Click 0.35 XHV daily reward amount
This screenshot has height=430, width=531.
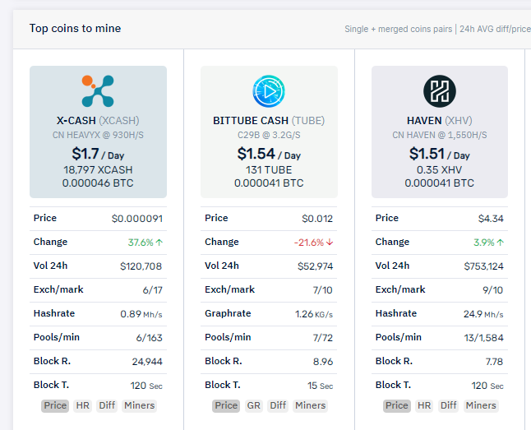[440, 169]
